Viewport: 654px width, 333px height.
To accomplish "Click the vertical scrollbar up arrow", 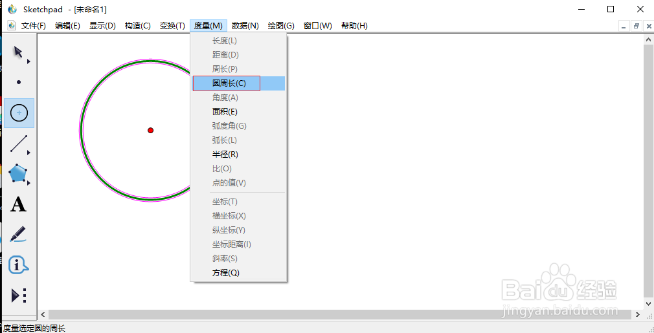I will 649,39.
